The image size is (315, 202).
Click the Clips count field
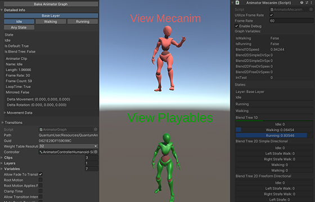click(x=92, y=158)
